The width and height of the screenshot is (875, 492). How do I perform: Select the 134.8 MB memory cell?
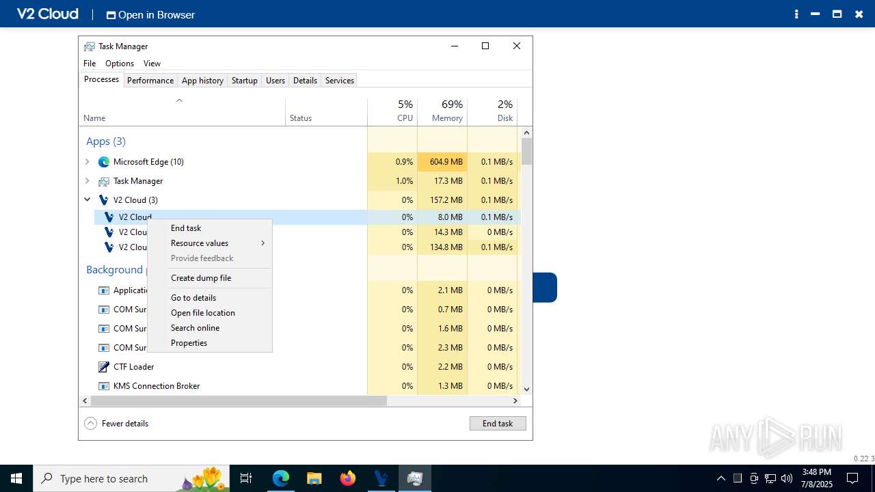(x=442, y=247)
